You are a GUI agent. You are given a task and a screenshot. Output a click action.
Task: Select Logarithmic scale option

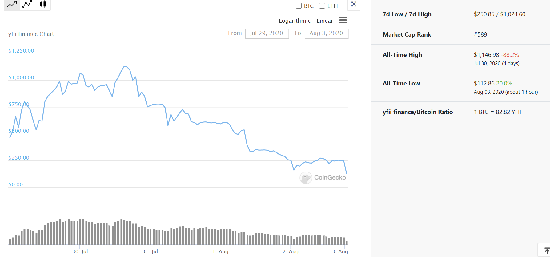pyautogui.click(x=295, y=21)
